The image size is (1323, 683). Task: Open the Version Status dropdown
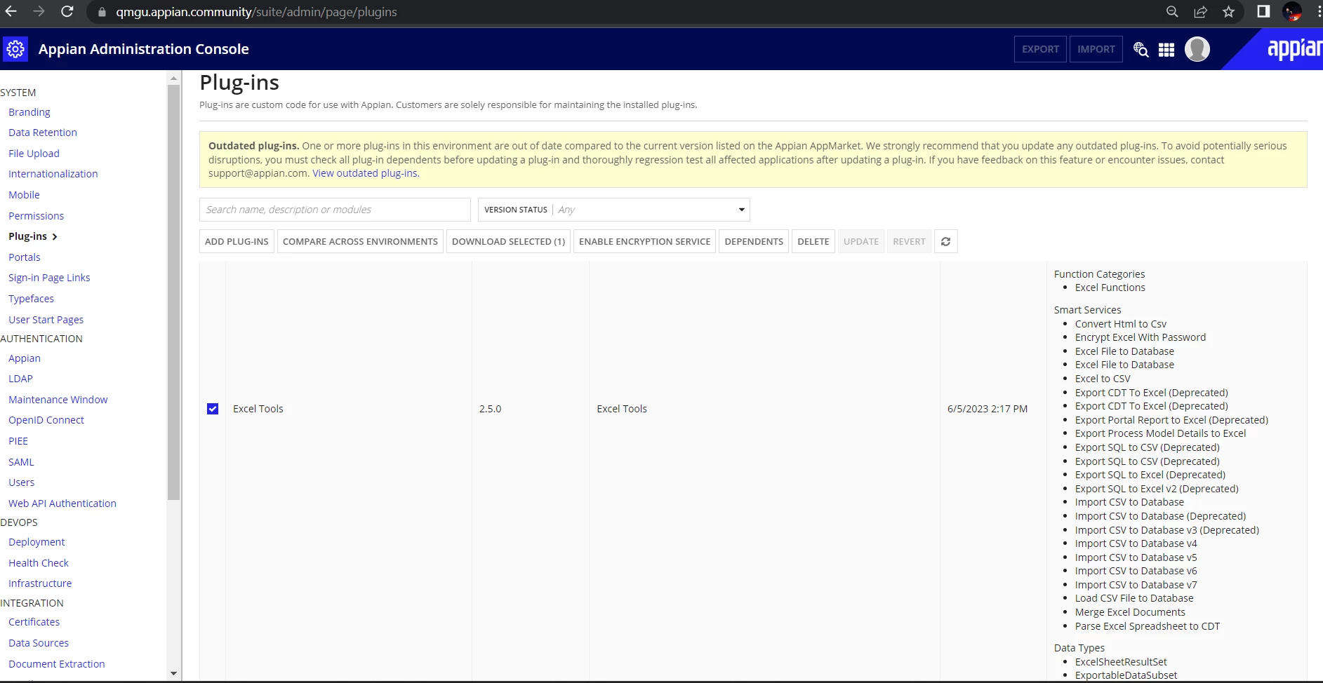pos(614,210)
